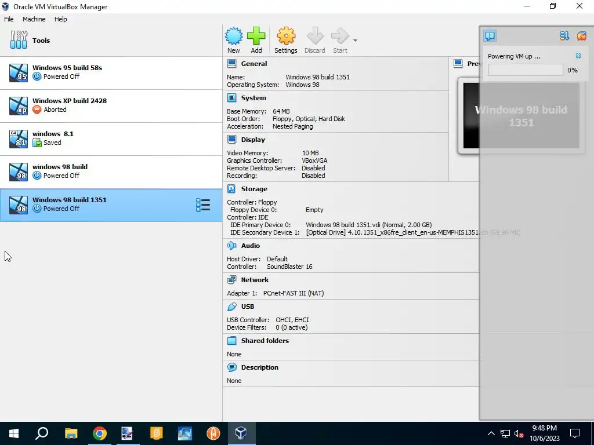Image resolution: width=594 pixels, height=445 pixels.
Task: Click the VirtualBox cube taskbar icon
Action: tap(241, 433)
